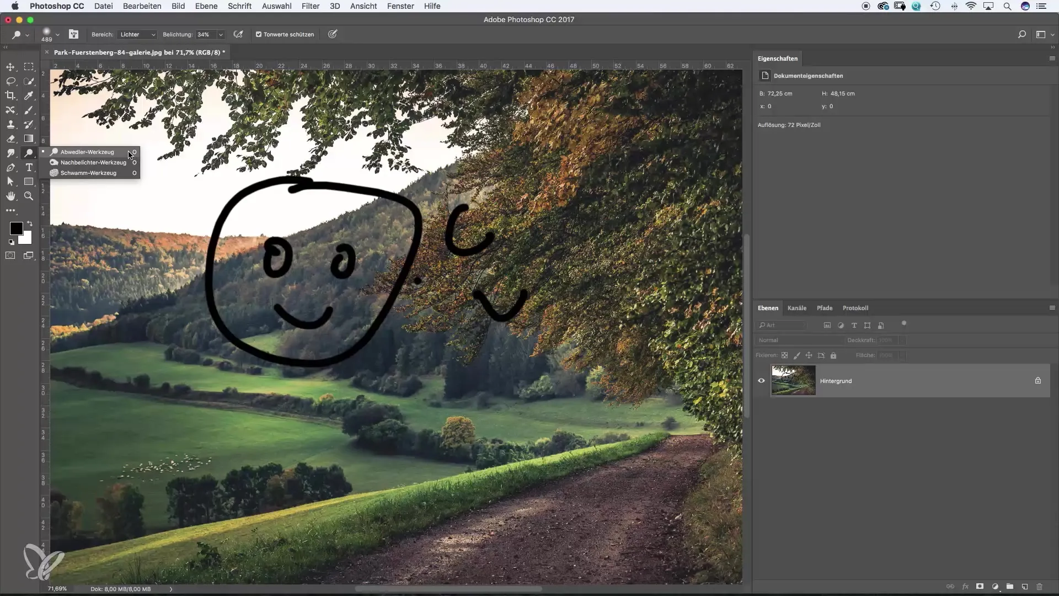The width and height of the screenshot is (1059, 596).
Task: Toggle pixel layer filter
Action: (x=827, y=326)
